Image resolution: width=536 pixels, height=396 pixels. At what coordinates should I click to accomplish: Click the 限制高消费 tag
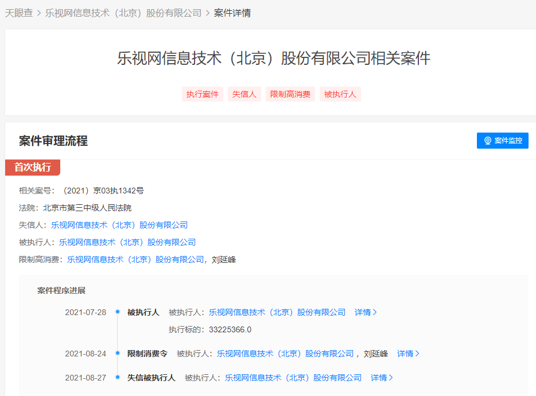[x=290, y=94]
